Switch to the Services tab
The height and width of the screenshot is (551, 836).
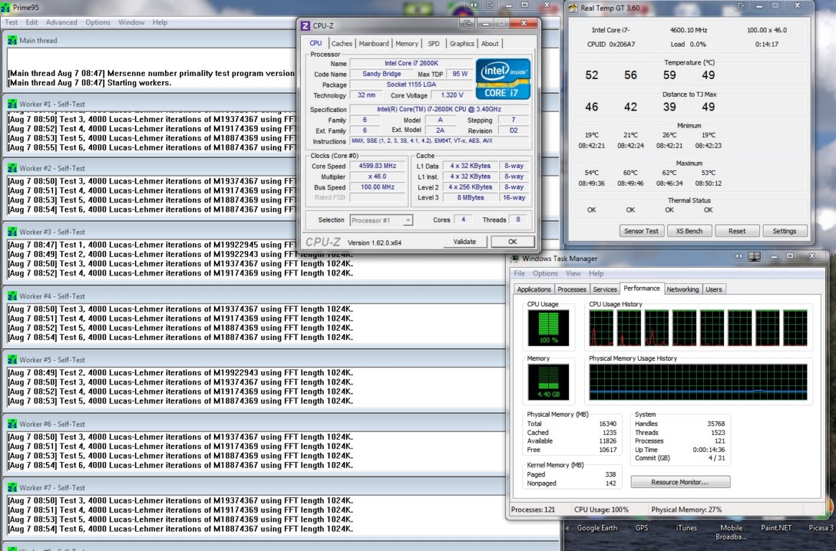click(x=605, y=289)
